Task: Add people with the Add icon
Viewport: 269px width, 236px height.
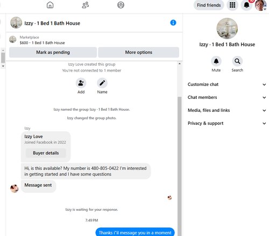Action: point(81,83)
